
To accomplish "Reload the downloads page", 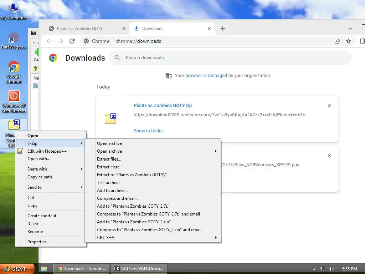I will click(72, 41).
